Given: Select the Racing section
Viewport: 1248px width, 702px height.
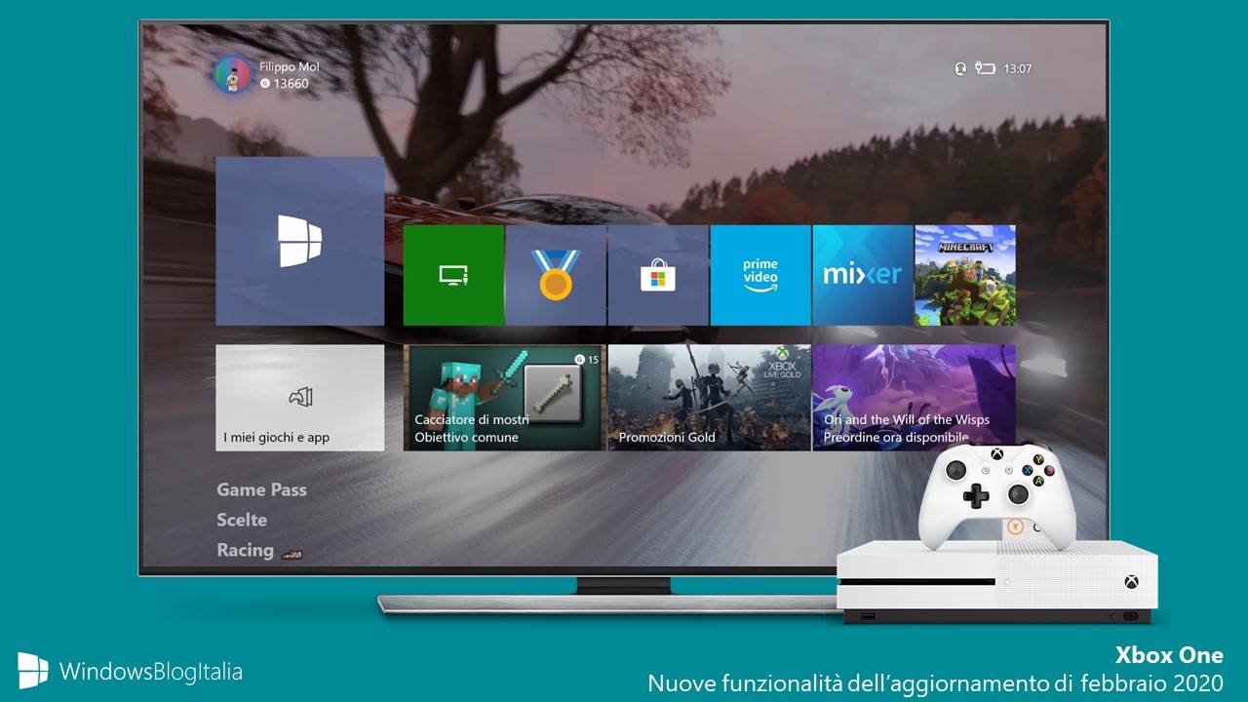Looking at the screenshot, I should tap(246, 550).
